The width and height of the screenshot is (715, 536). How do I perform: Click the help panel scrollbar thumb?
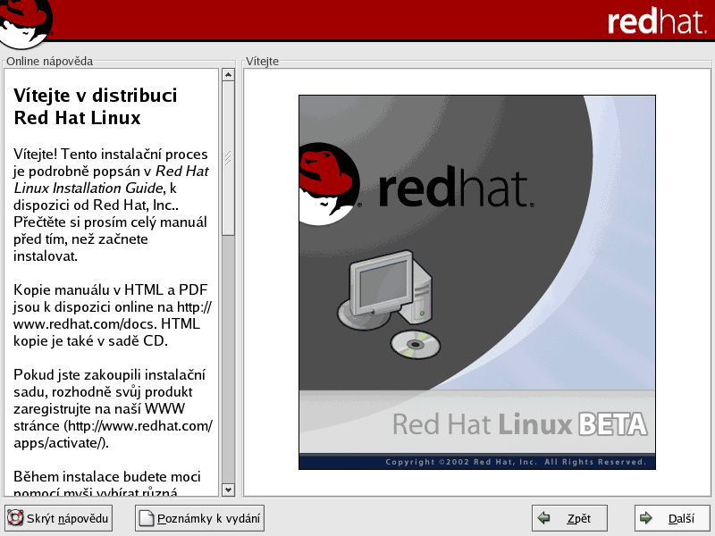point(228,158)
